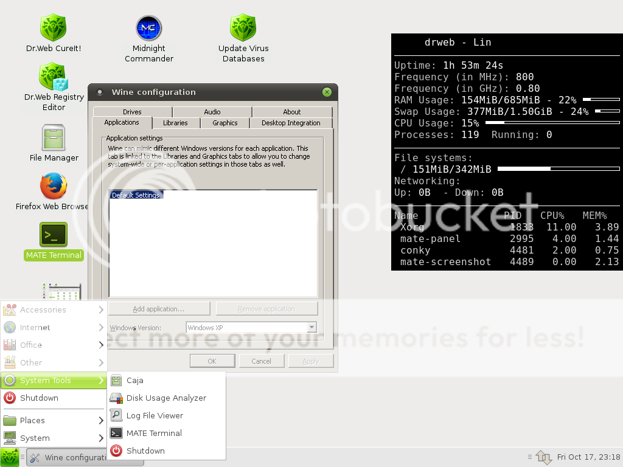Click the Shutdown power icon in submenu

point(116,451)
